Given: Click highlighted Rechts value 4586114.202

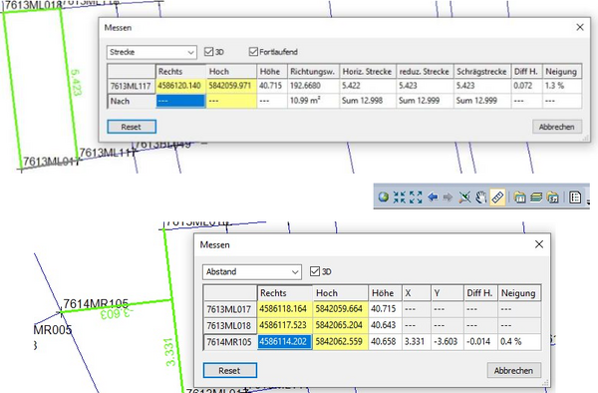Looking at the screenshot, I should click(x=285, y=341).
